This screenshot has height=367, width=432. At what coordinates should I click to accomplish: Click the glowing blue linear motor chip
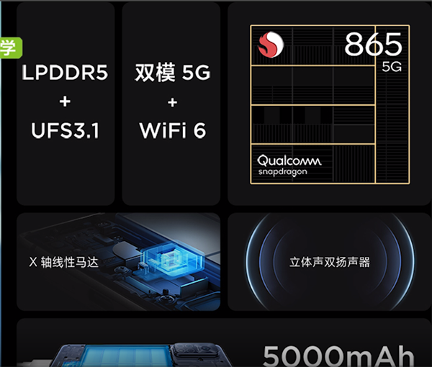[x=173, y=259]
